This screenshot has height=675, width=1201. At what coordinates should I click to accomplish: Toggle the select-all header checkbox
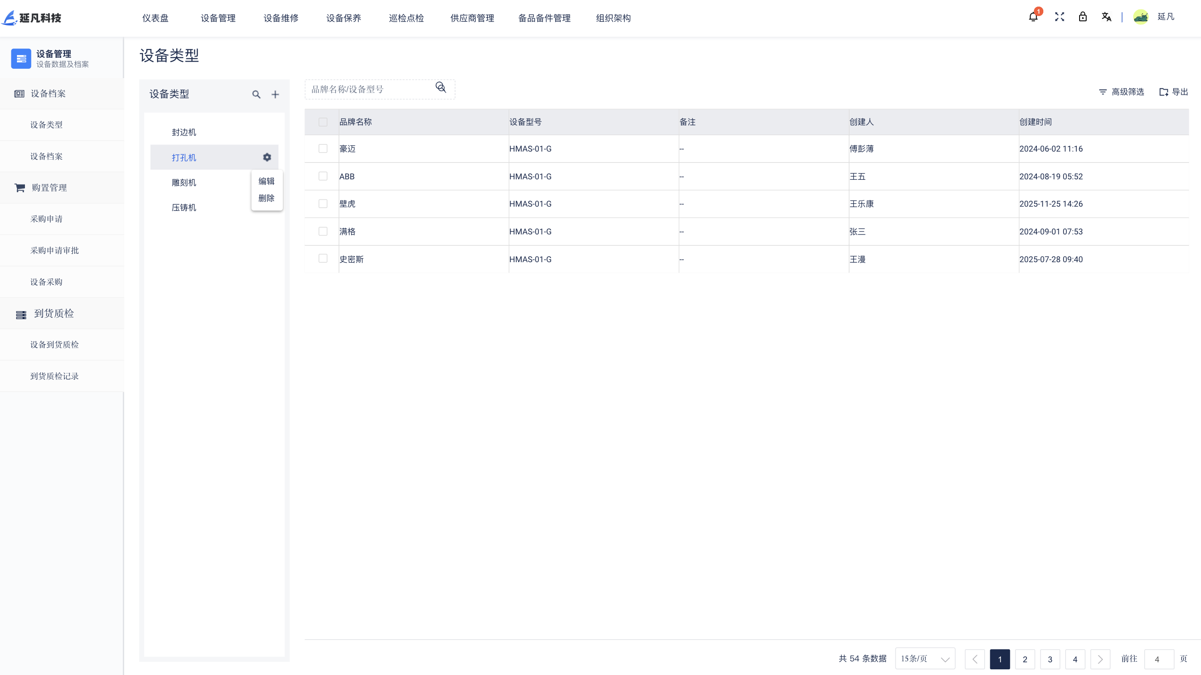[x=323, y=122]
